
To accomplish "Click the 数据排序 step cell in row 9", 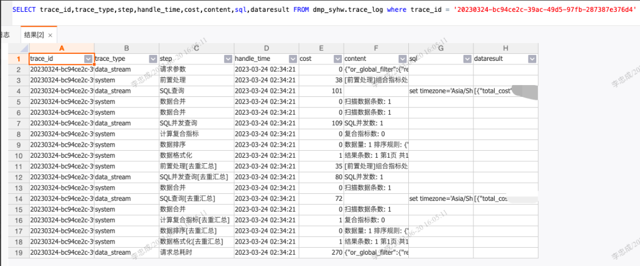I will (x=196, y=145).
